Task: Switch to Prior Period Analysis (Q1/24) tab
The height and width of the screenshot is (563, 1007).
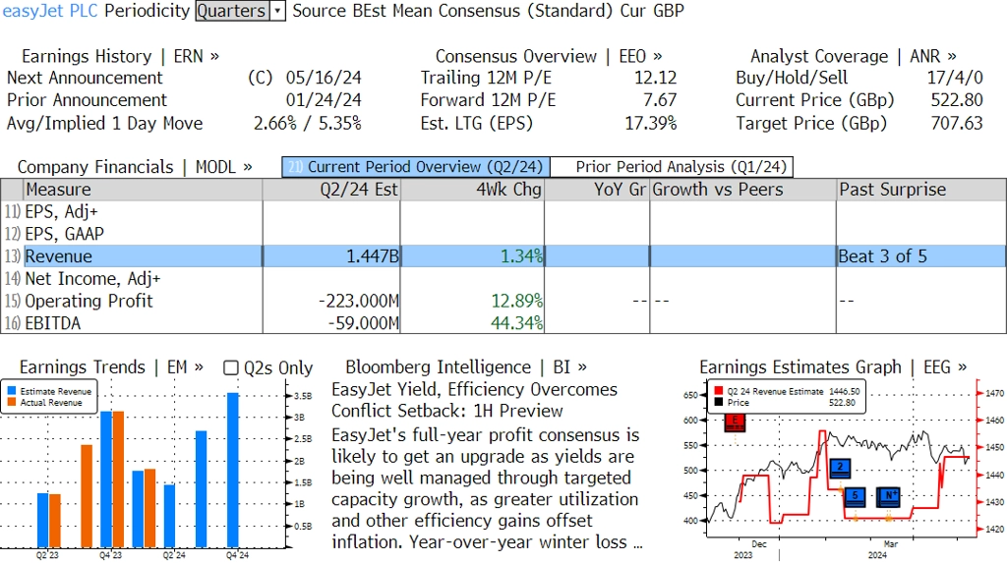Action: pyautogui.click(x=672, y=167)
